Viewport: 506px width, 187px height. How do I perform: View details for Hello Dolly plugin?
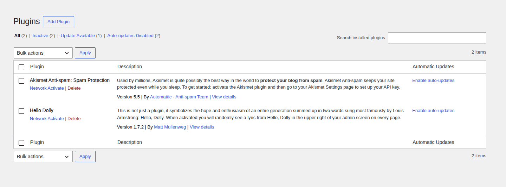(x=202, y=127)
